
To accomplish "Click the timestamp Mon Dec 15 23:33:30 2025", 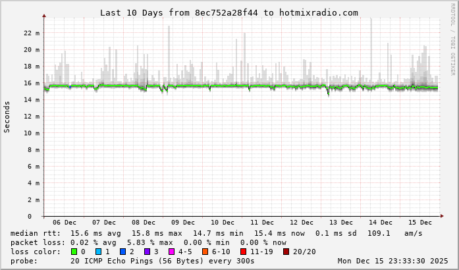I will coord(392,261).
